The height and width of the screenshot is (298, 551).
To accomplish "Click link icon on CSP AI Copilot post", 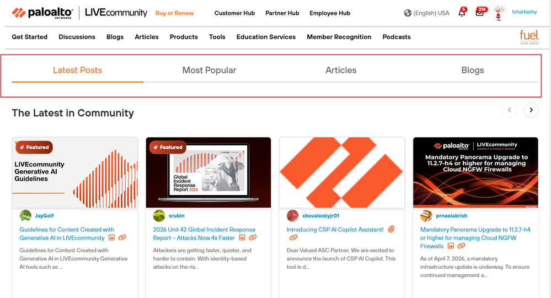I will coord(293,237).
